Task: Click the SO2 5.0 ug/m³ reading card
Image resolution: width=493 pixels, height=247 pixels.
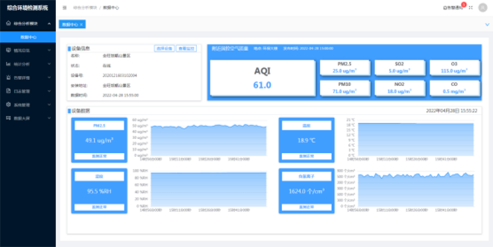Action: coord(399,68)
